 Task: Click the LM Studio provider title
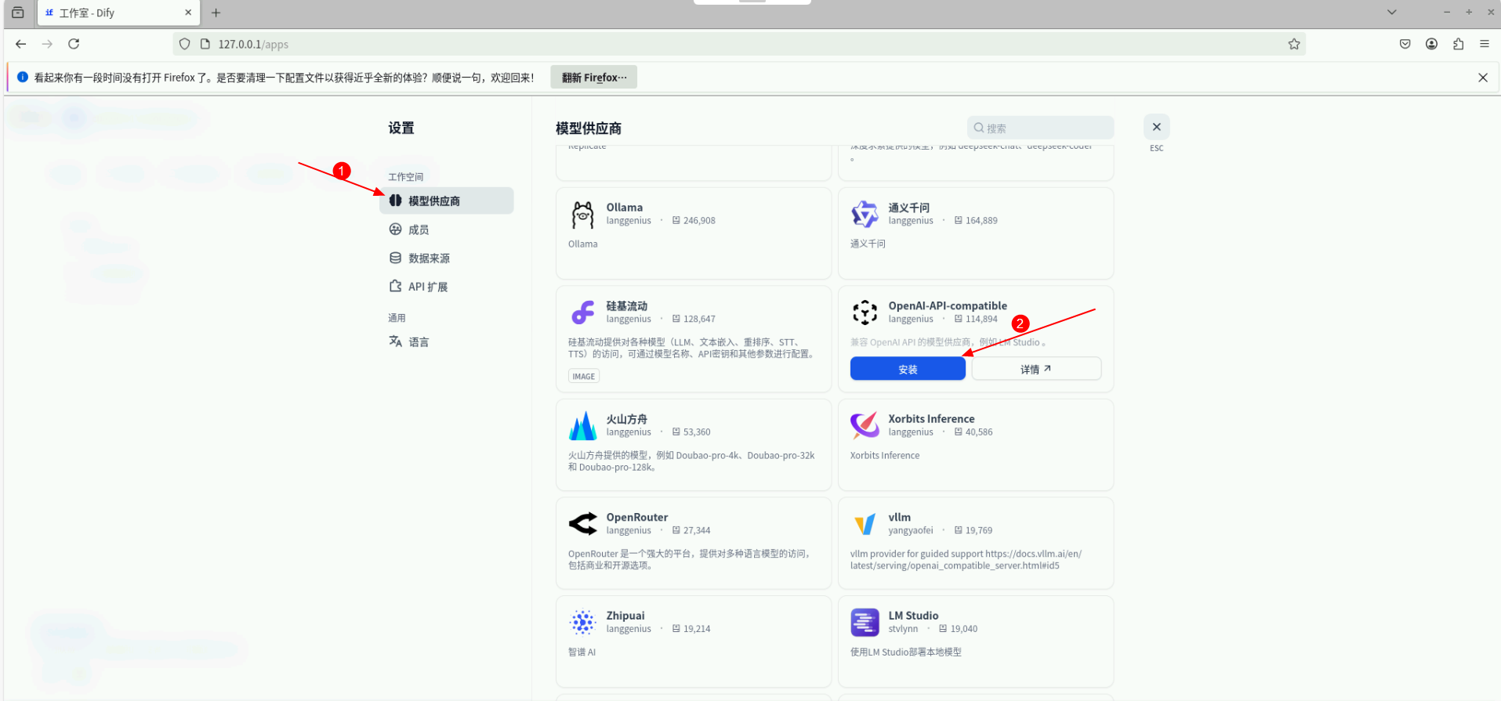click(x=913, y=616)
